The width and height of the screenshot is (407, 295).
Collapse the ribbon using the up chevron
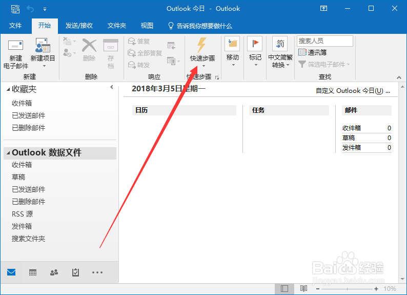(399, 77)
